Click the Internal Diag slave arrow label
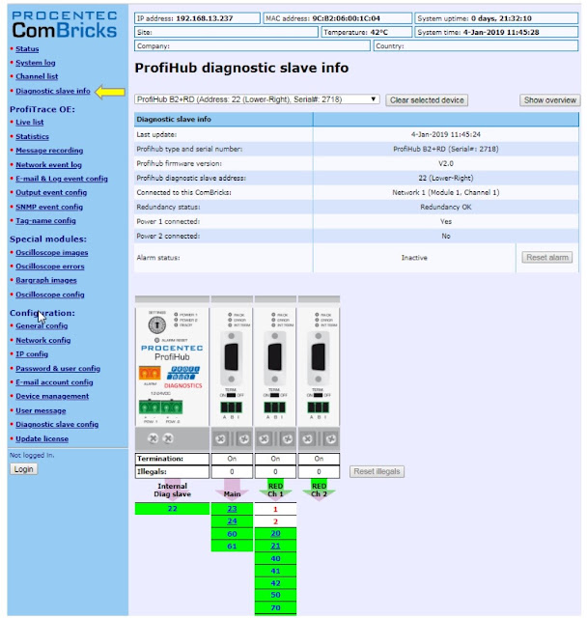 (x=172, y=490)
